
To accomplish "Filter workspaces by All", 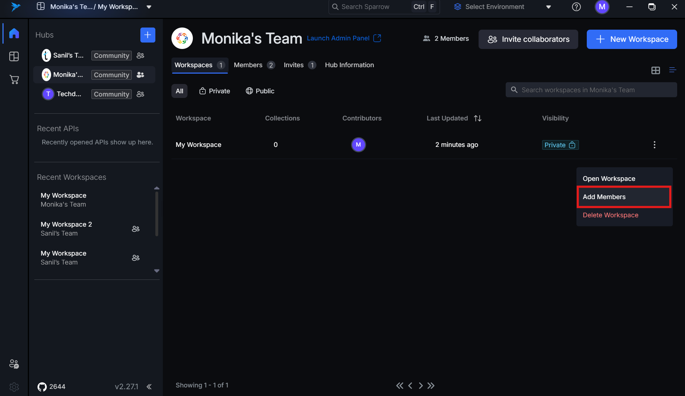I will pos(179,91).
